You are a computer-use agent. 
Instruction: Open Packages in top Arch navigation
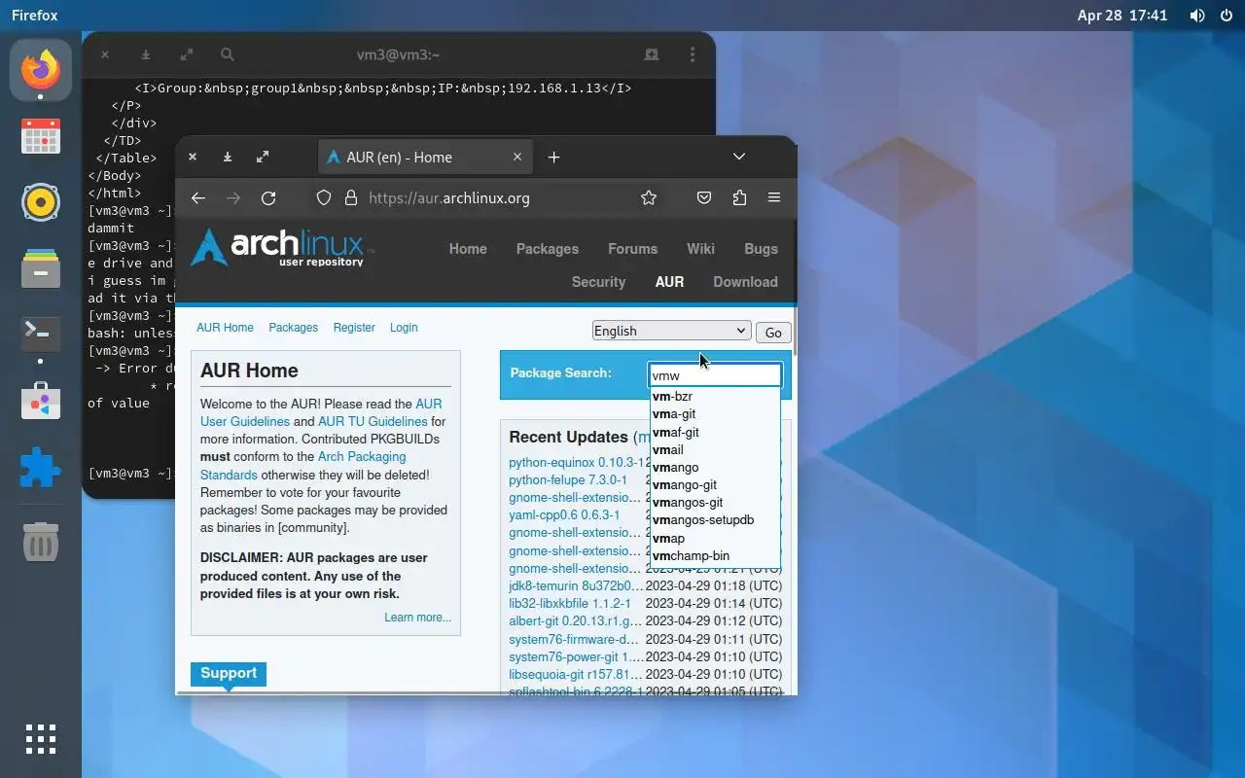pos(548,249)
